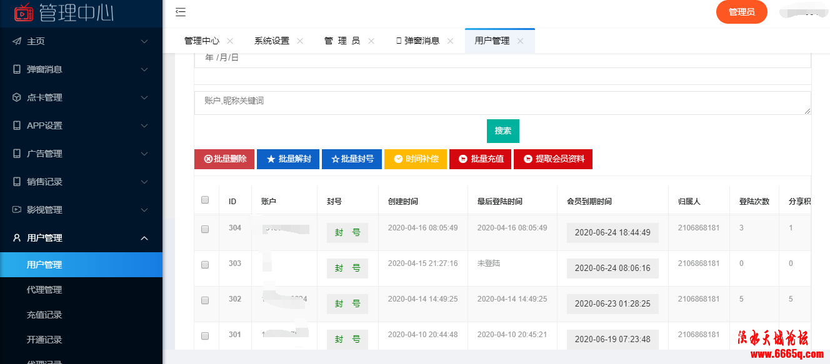Click the 最后登陆时间 column header
Screen dimensions: 830x364
tap(500, 202)
